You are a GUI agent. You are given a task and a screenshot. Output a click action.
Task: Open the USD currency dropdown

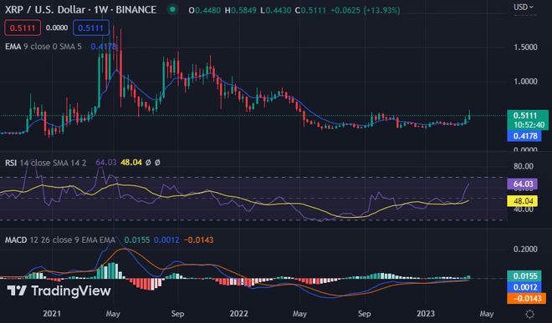(523, 7)
